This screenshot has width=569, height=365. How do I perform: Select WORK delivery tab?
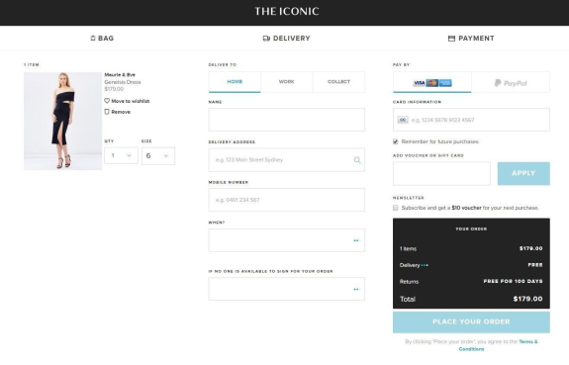coord(286,82)
